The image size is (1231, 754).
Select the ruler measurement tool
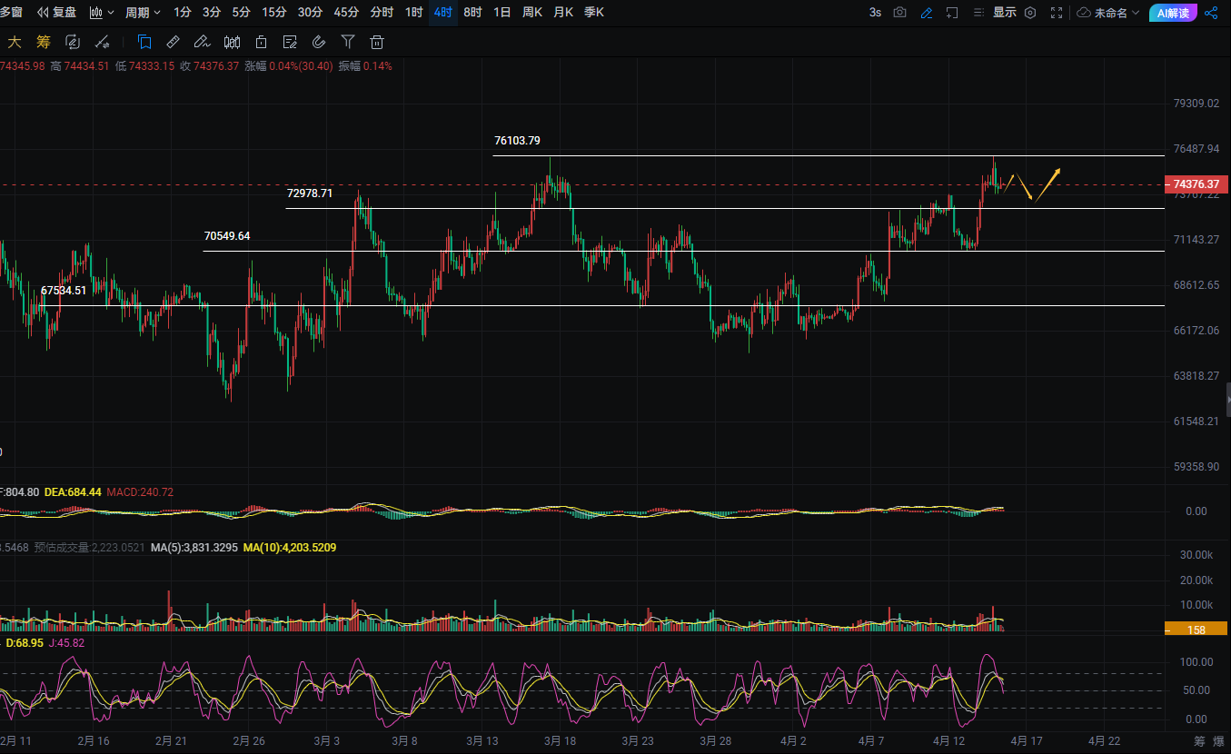point(173,42)
